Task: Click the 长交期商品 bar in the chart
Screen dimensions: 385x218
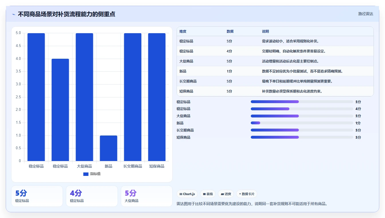Action: coord(133,97)
